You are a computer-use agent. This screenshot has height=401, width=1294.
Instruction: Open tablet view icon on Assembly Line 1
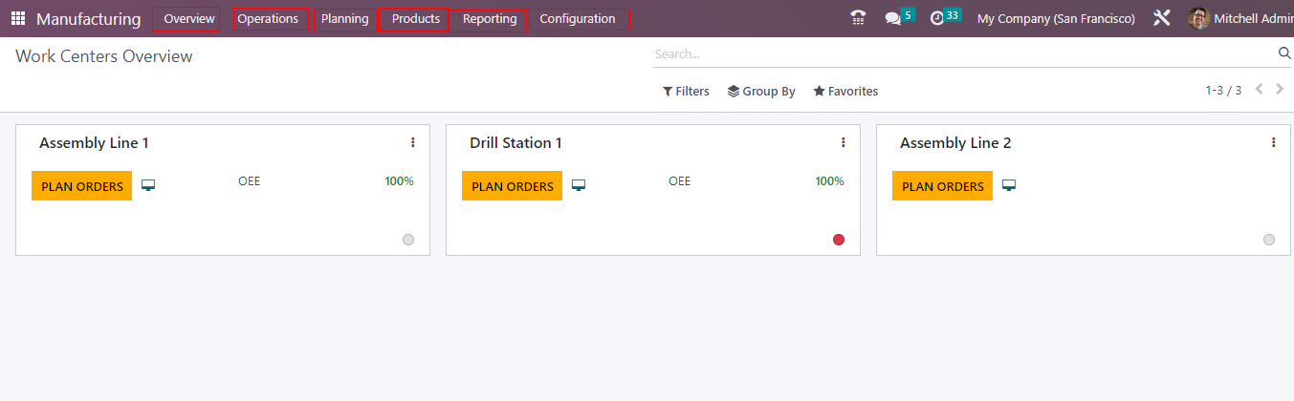point(148,186)
